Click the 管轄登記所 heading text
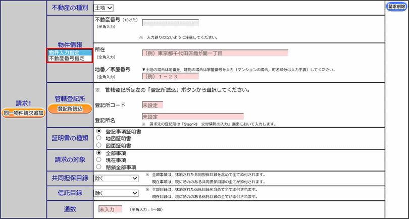Image resolution: width=409 pixels, height=219 pixels. [x=70, y=98]
